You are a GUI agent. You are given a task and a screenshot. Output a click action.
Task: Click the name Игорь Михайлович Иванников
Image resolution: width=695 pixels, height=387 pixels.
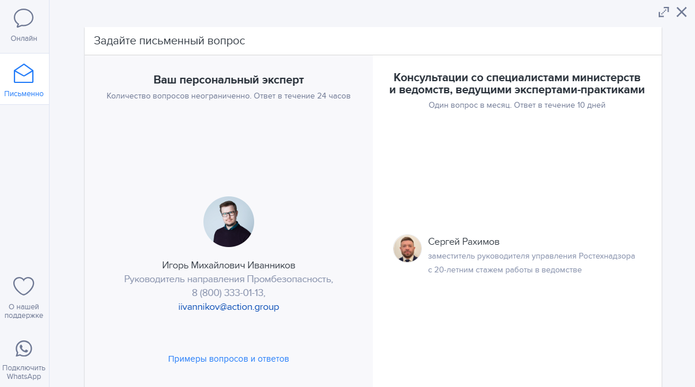coord(229,265)
